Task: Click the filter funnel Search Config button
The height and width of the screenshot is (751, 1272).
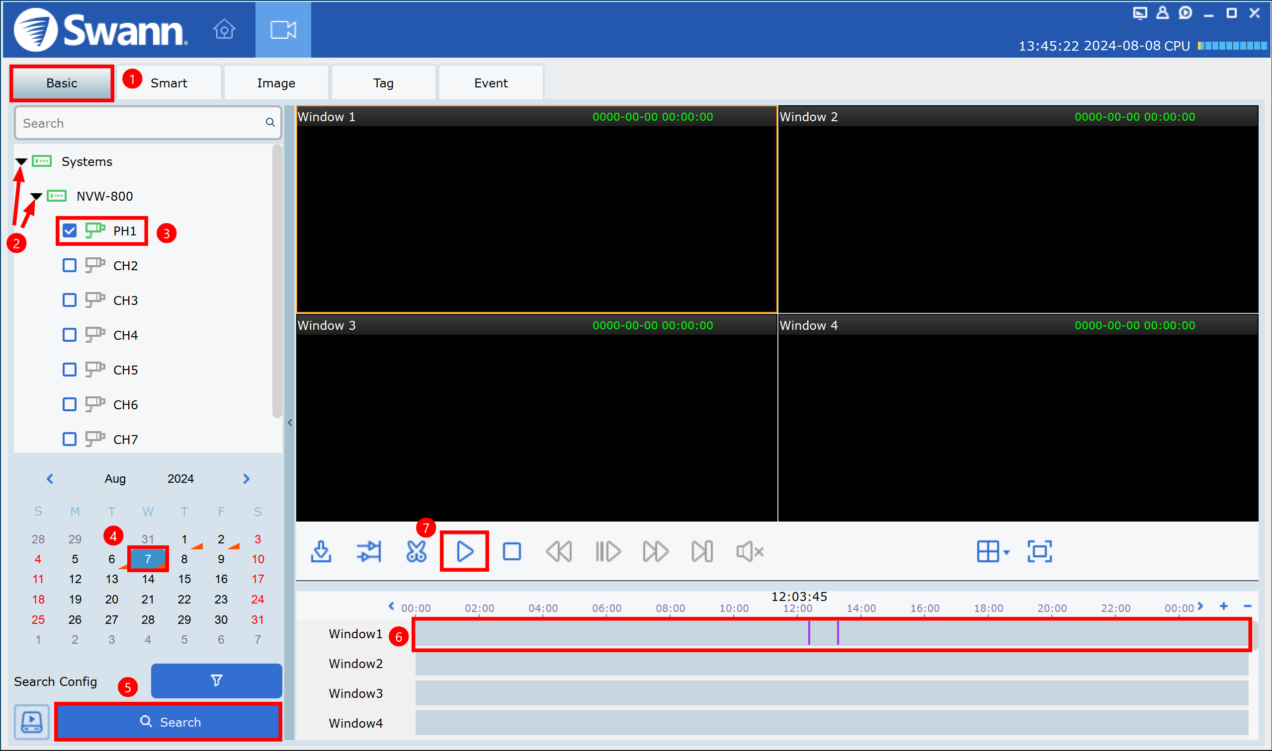Action: tap(216, 681)
